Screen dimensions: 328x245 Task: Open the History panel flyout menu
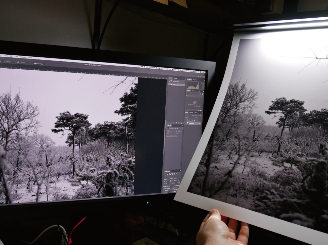185,79
